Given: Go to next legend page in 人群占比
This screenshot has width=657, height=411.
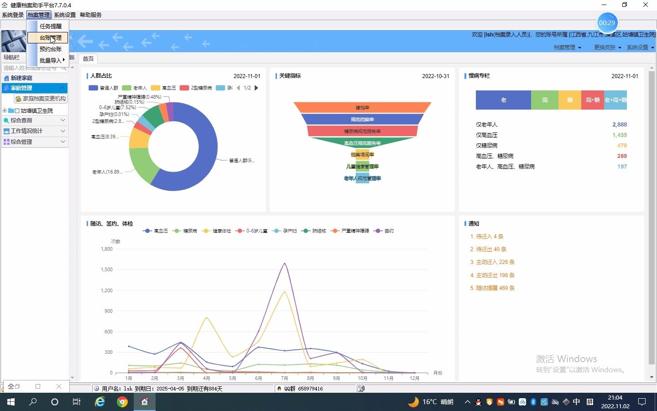Looking at the screenshot, I should coord(256,88).
